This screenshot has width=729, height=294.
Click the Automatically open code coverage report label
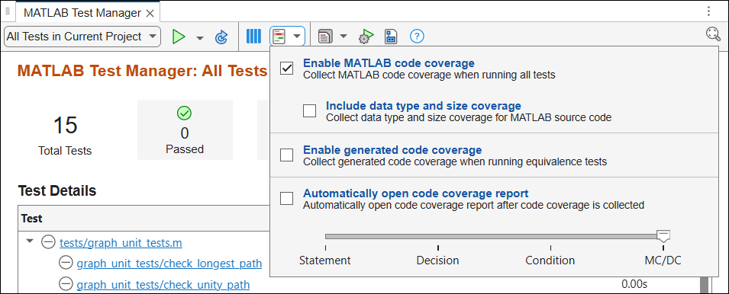(x=415, y=193)
